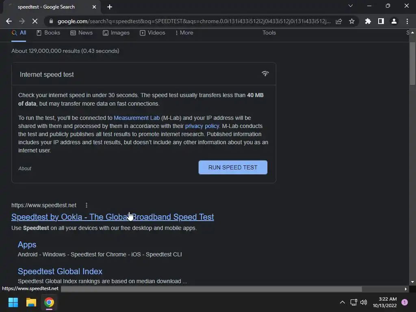Click scrollbar up arrow
Viewport: 416px width, 312px height.
click(x=412, y=32)
